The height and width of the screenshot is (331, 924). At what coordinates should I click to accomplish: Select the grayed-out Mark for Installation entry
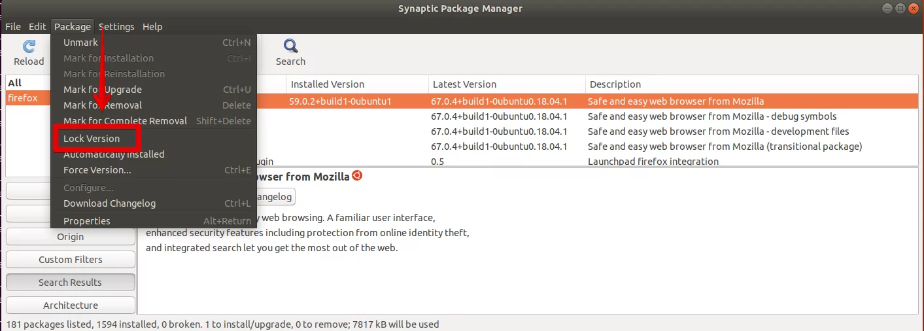(154, 58)
